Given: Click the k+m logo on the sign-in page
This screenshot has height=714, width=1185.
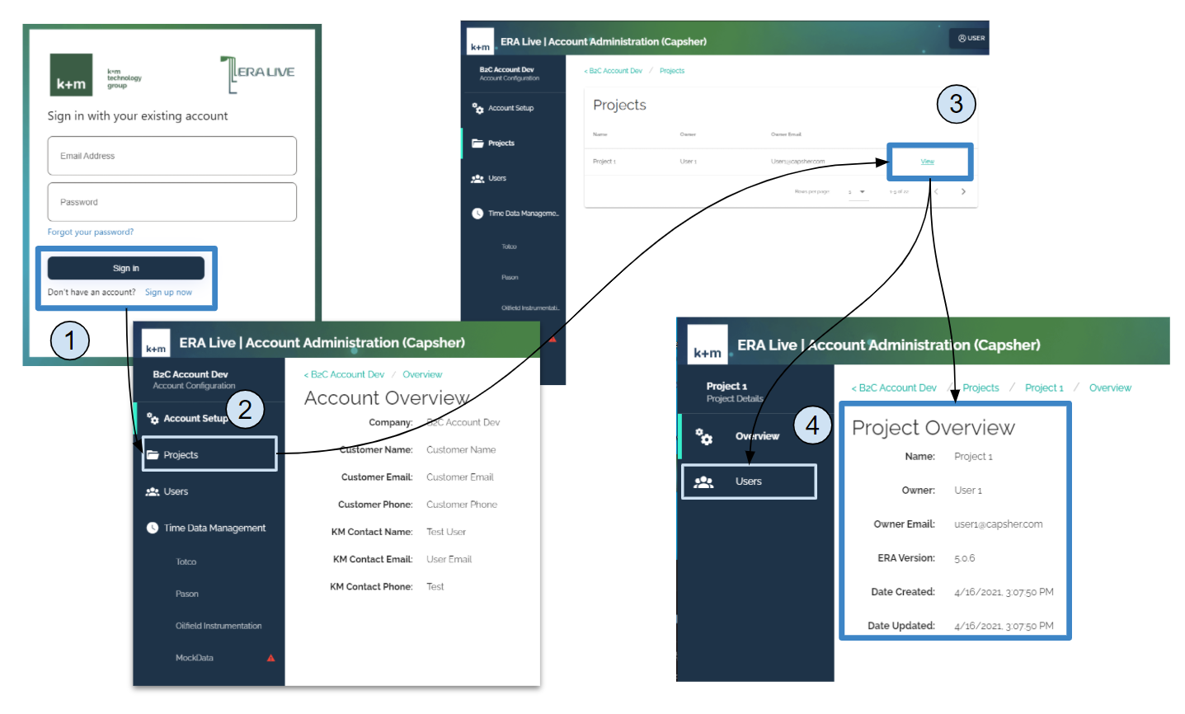Looking at the screenshot, I should [x=71, y=75].
